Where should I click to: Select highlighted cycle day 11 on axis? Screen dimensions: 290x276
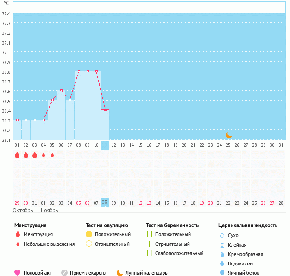point(105,145)
